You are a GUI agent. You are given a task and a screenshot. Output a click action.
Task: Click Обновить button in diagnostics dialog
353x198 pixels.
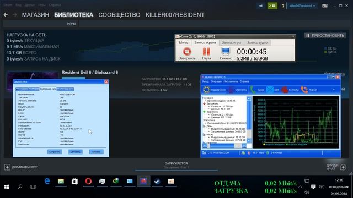point(75,152)
